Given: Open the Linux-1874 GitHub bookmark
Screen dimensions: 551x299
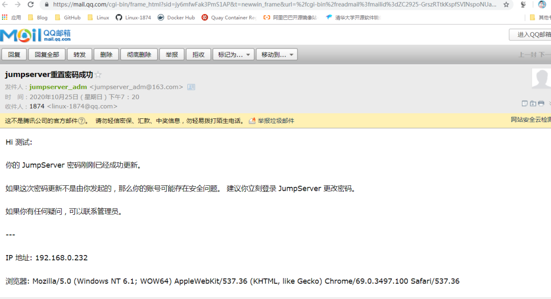Looking at the screenshot, I should pos(133,17).
